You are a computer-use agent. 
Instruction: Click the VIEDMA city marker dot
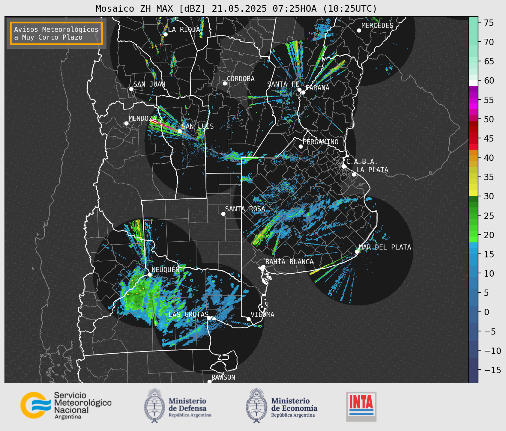click(248, 319)
